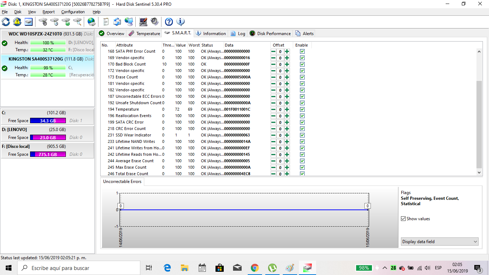Click the disk test with green checkmark icon
This screenshot has height=275, width=489.
pyautogui.click(x=66, y=21)
